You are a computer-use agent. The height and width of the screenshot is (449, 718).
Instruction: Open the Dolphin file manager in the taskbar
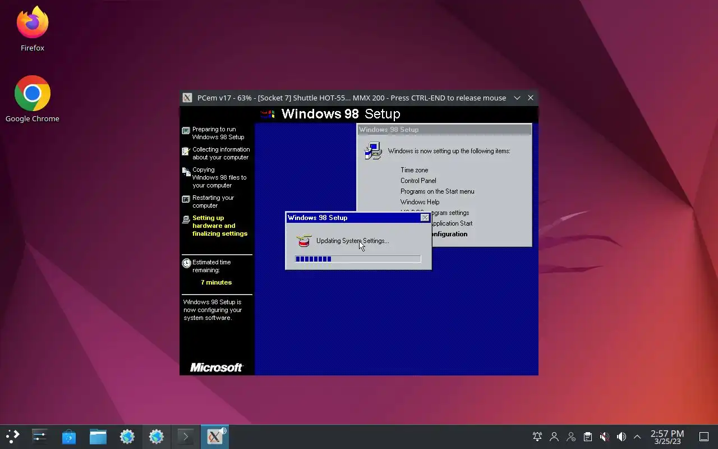[x=98, y=437]
